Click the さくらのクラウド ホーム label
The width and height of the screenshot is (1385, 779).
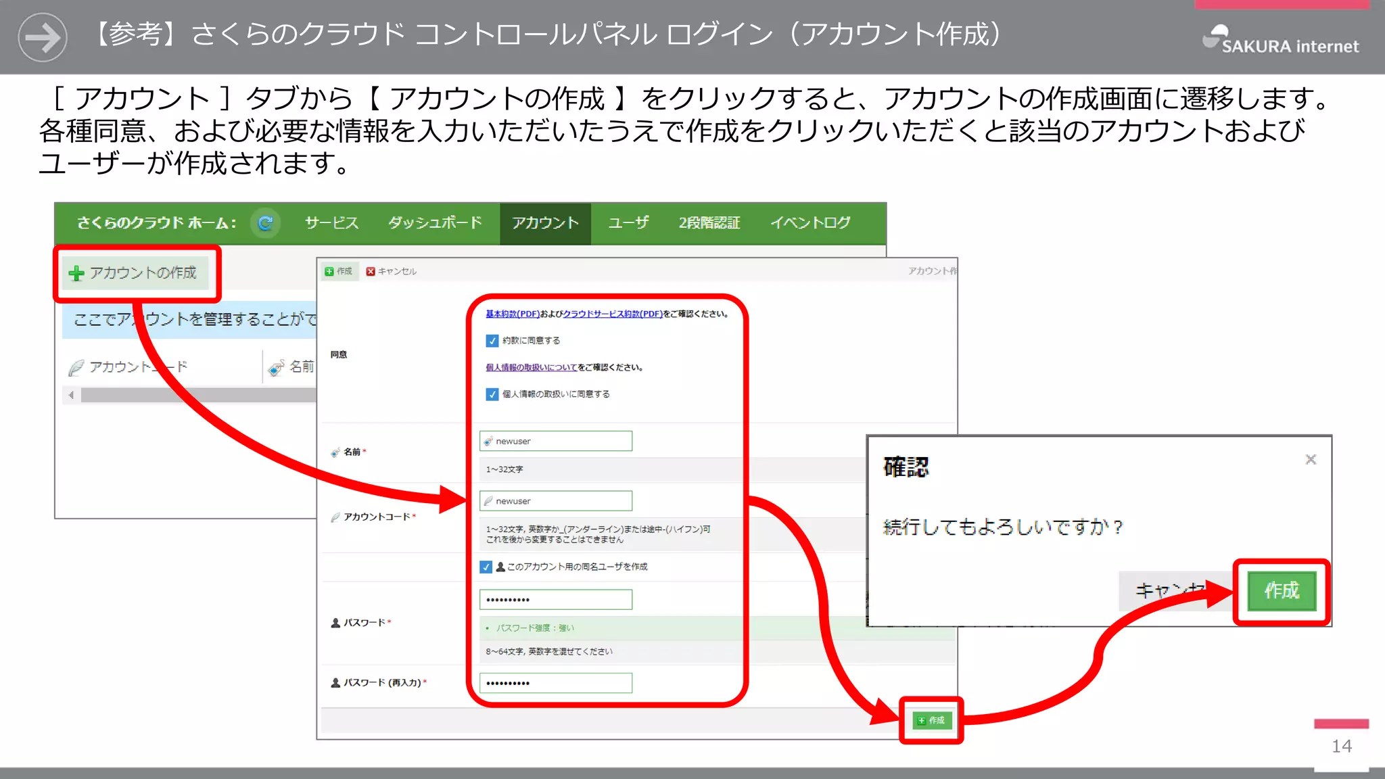click(157, 222)
